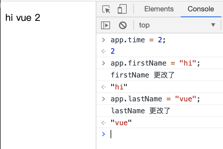Viewport: 223px width, 149px height.
Task: Click the firstName 更改了 log message
Action: [143, 75]
